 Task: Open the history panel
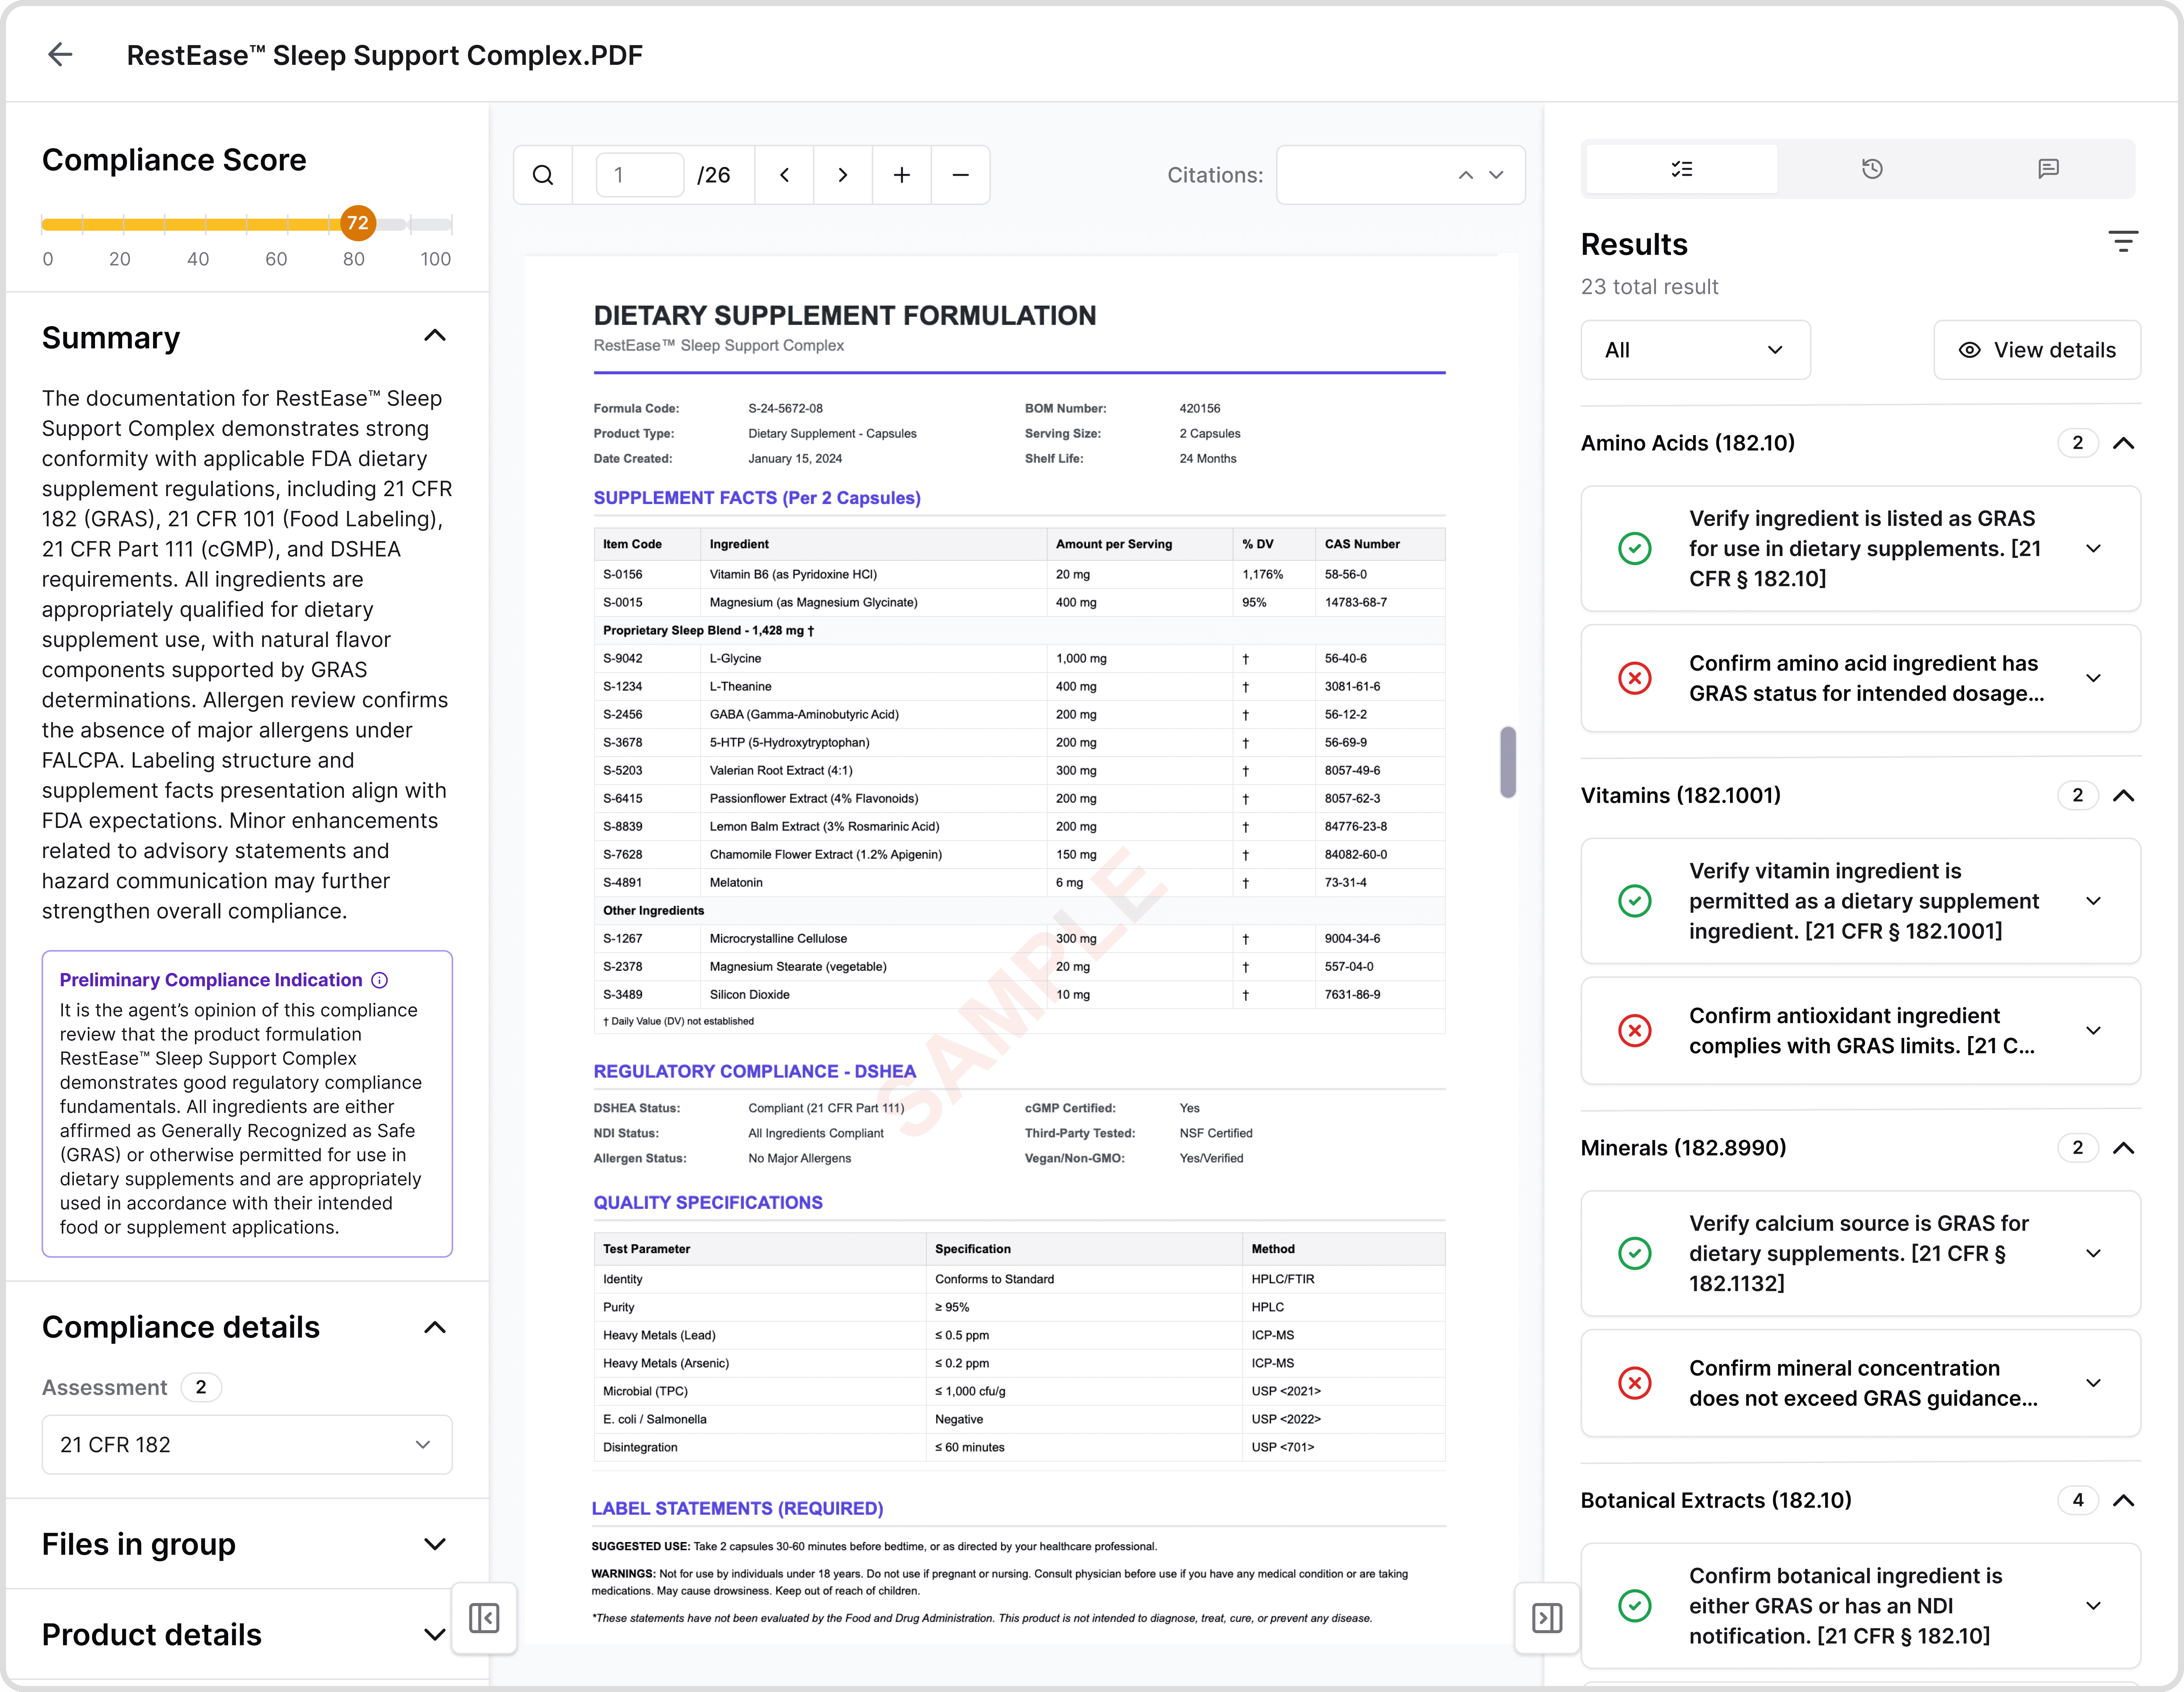[x=1872, y=168]
